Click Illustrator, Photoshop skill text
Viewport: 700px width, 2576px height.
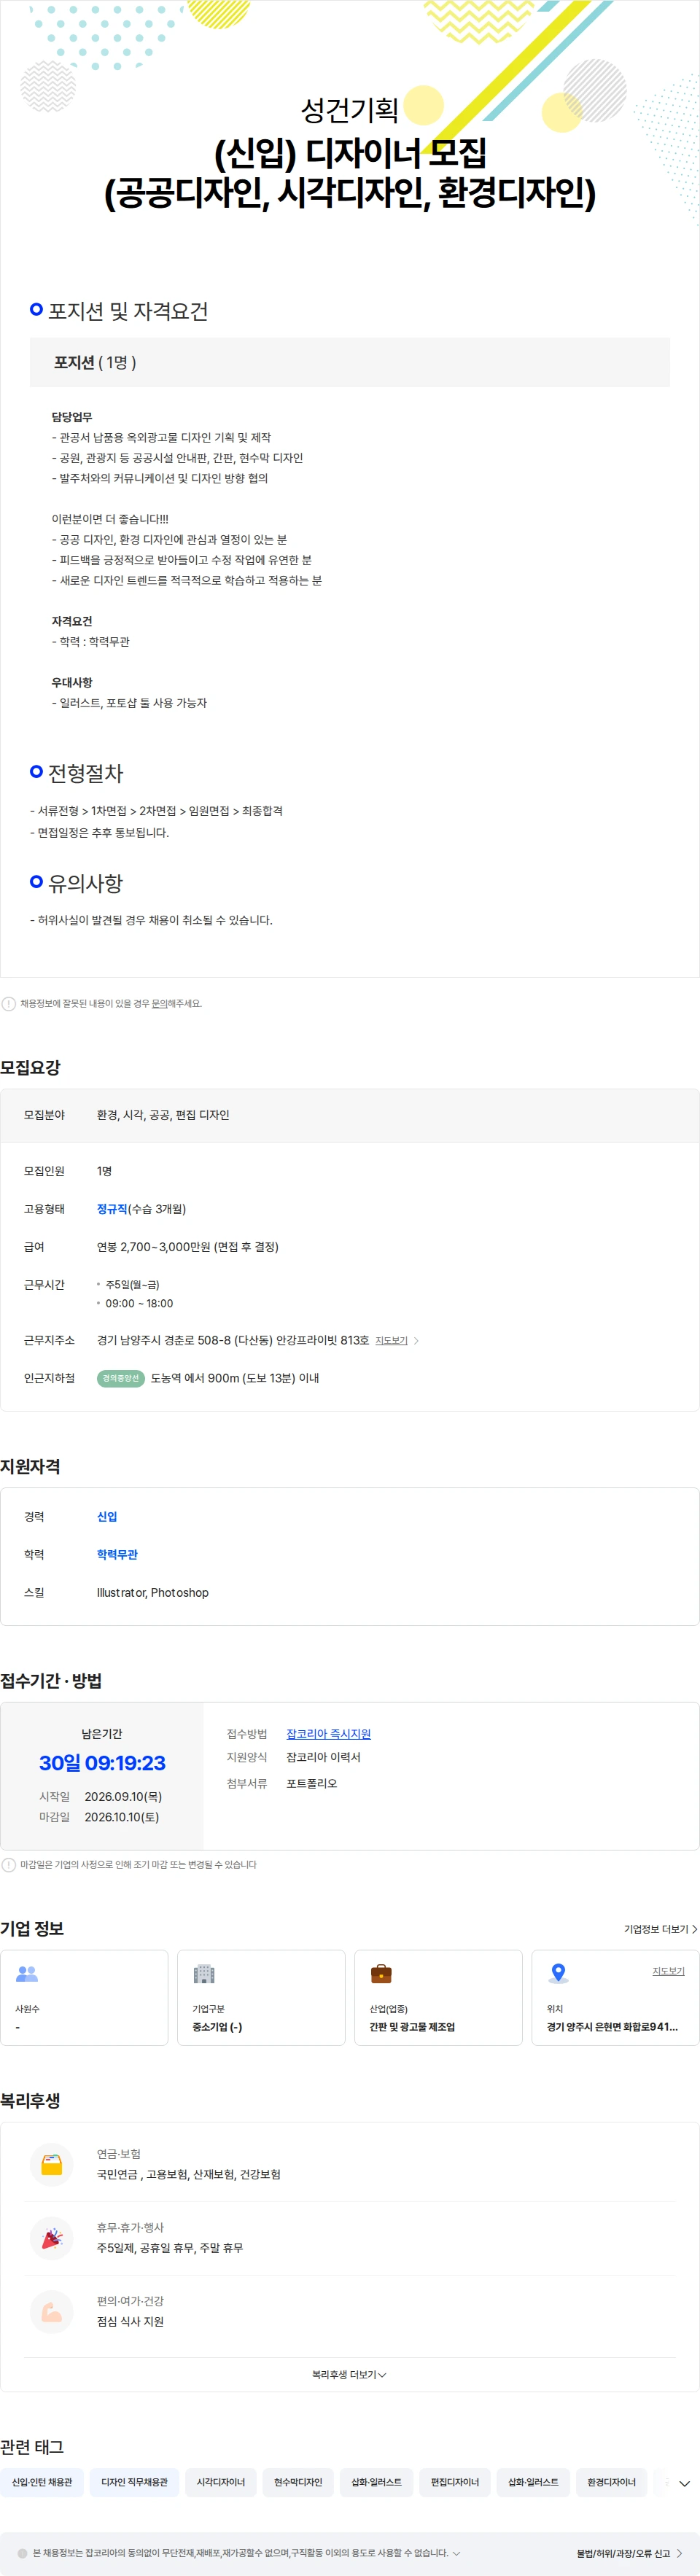click(x=153, y=1592)
